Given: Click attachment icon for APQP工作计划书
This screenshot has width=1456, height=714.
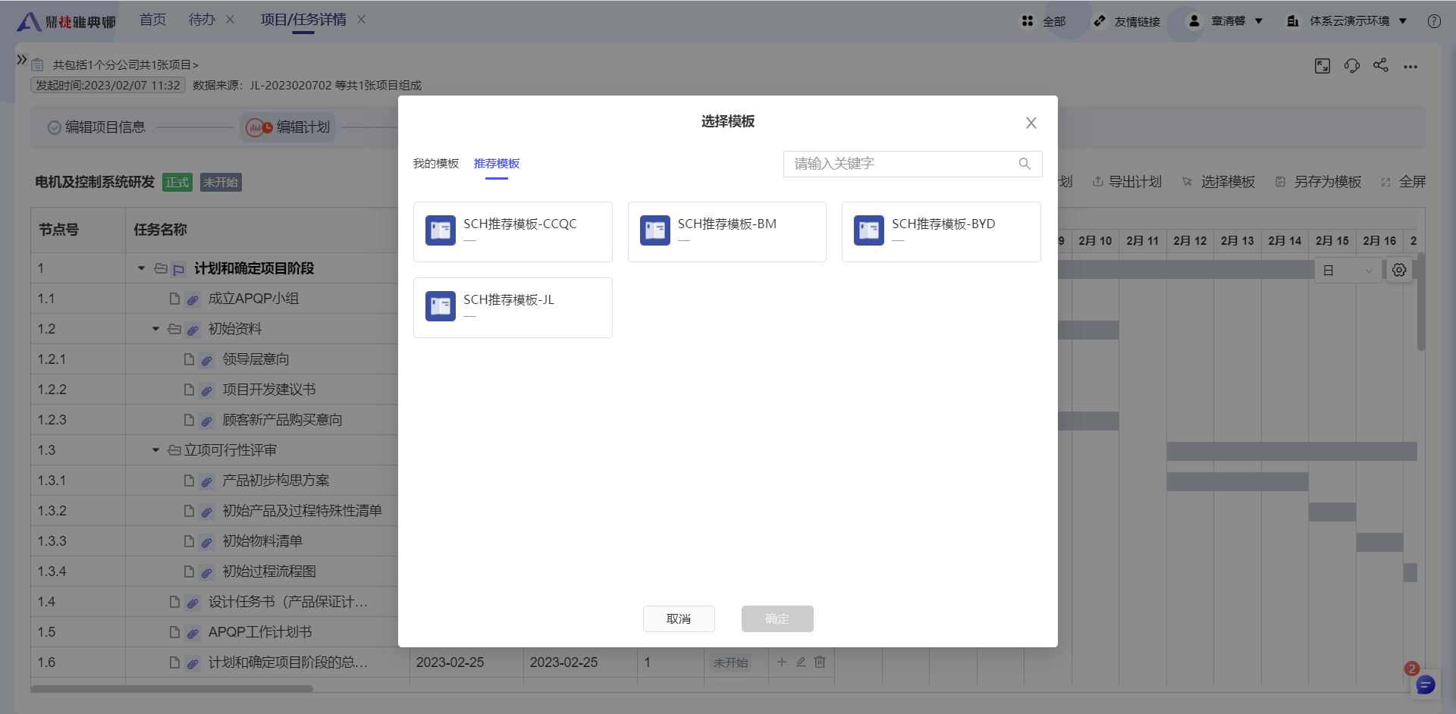Looking at the screenshot, I should 193,633.
